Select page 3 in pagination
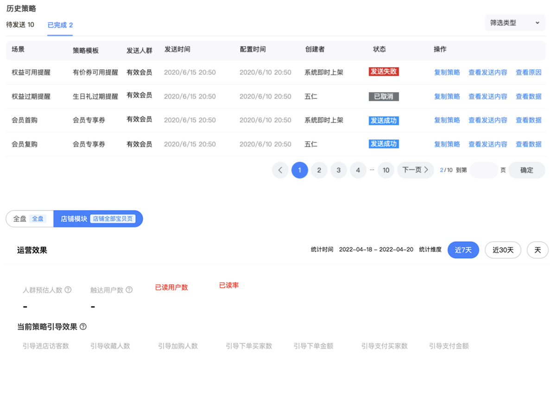The image size is (550, 394). pyautogui.click(x=338, y=170)
